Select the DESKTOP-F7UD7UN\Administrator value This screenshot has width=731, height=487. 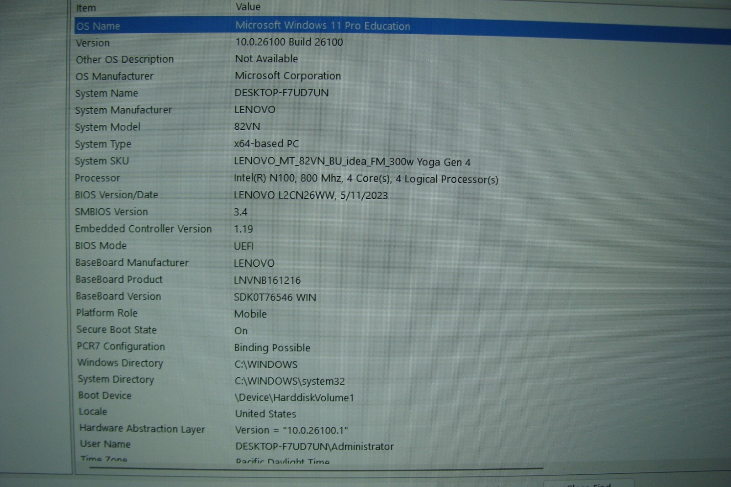tap(314, 446)
